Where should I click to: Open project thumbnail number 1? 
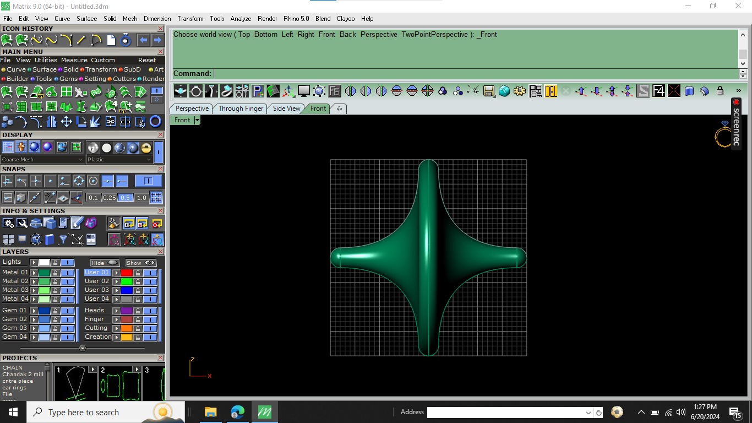(75, 384)
